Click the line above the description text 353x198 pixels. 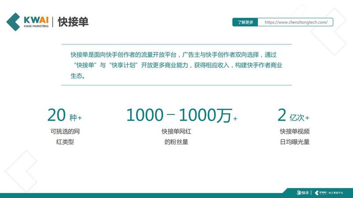176,44
